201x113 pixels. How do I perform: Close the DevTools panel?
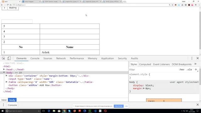[198, 58]
